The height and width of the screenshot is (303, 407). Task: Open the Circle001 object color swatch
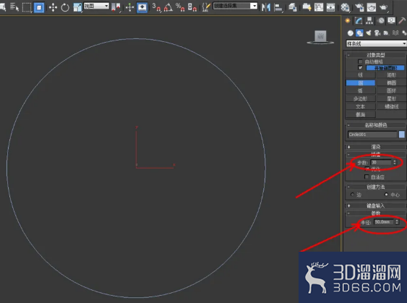[401, 135]
